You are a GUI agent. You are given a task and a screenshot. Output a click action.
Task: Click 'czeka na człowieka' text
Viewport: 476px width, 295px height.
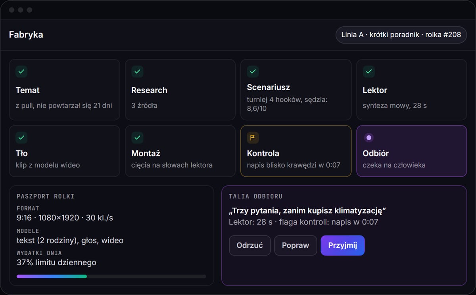(394, 165)
